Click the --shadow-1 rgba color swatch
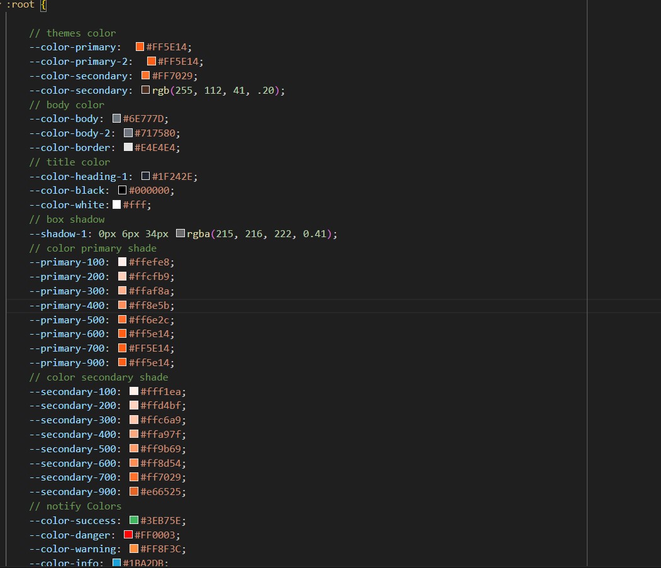The image size is (661, 568). click(x=181, y=234)
